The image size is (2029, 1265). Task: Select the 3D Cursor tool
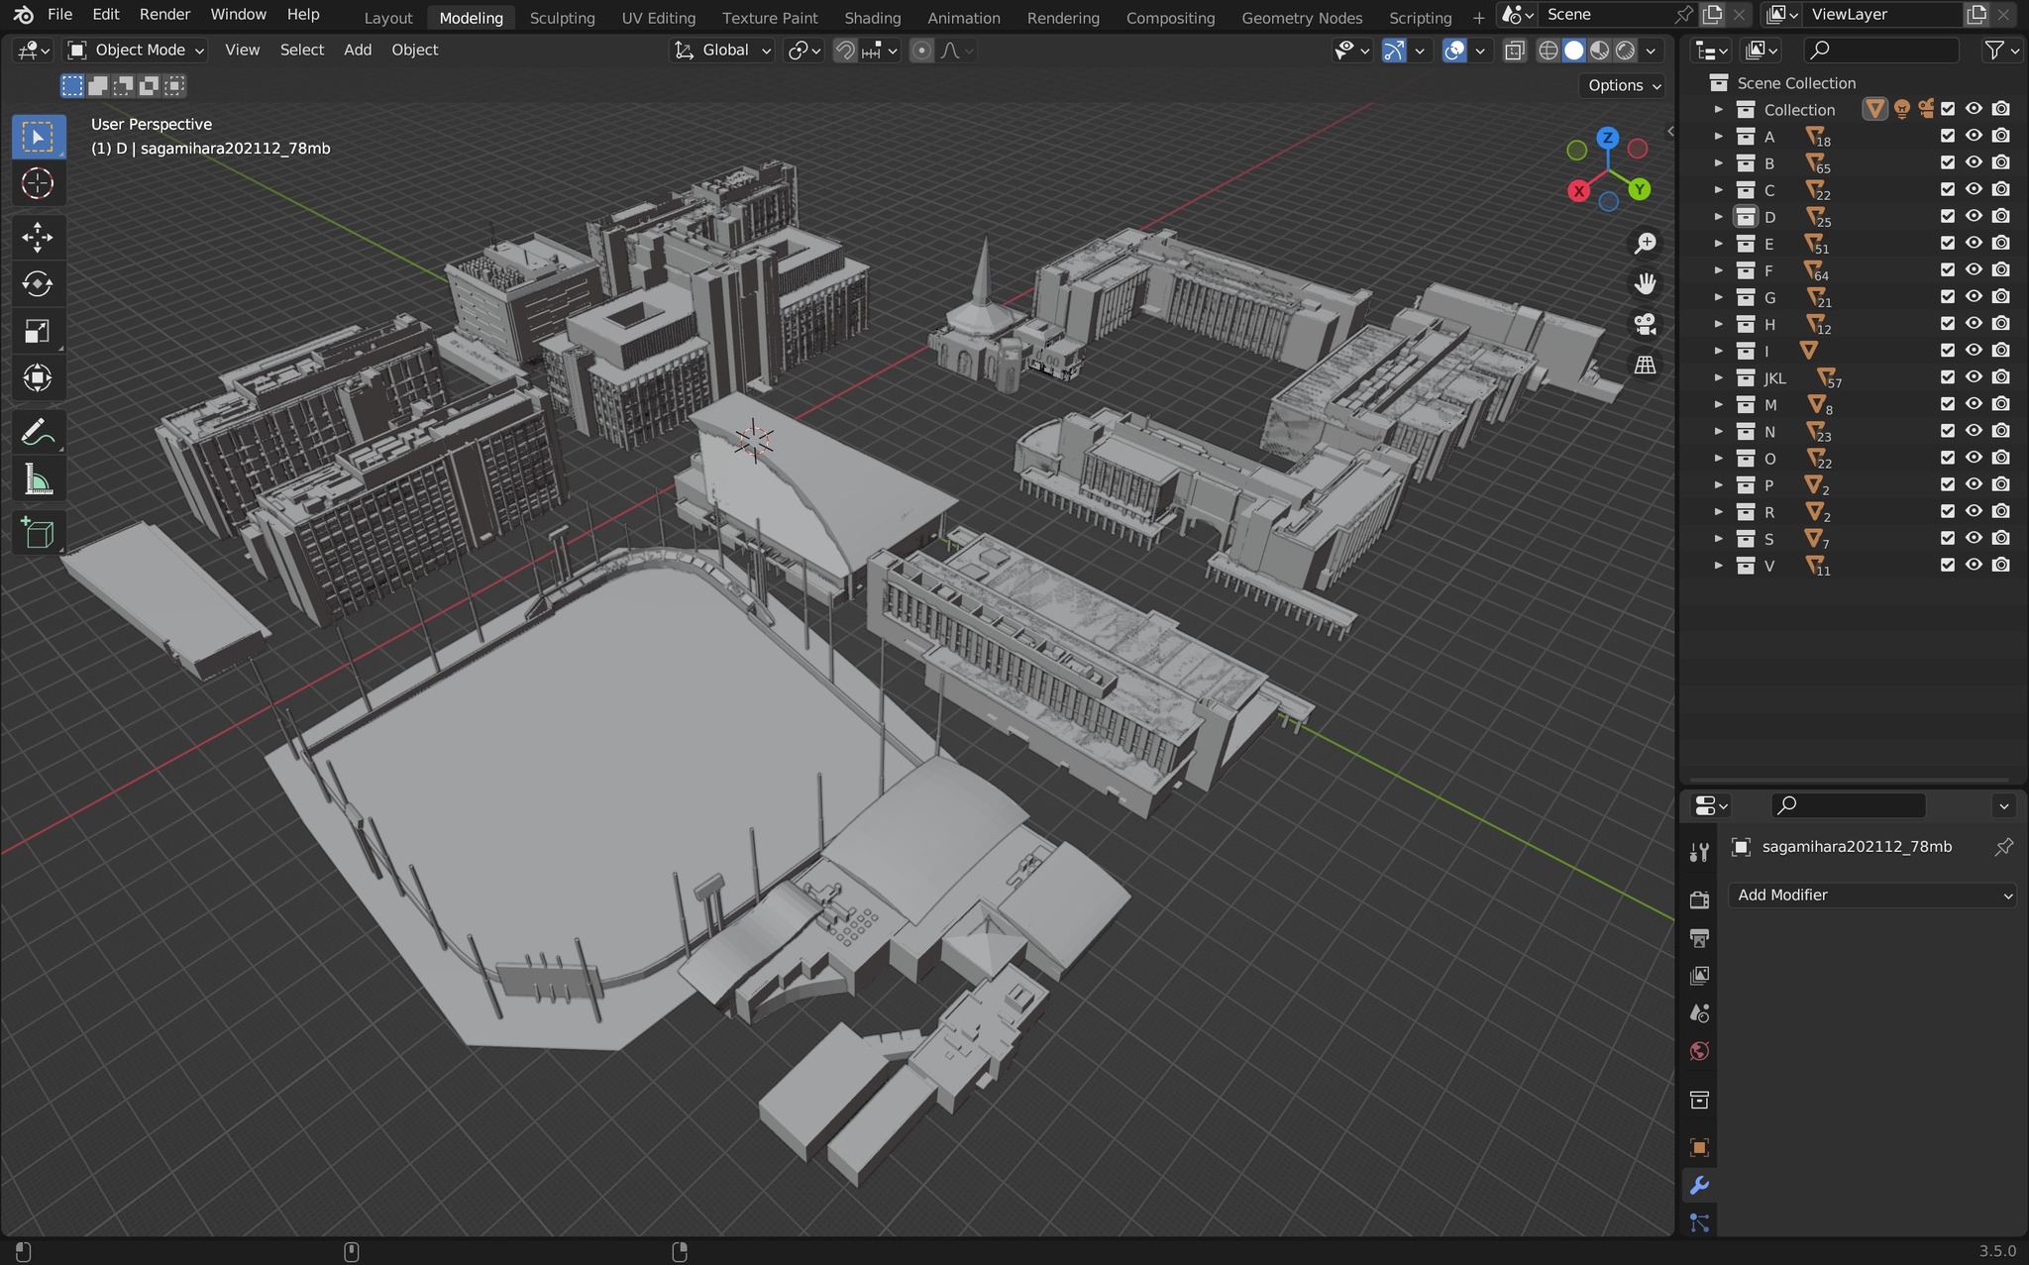coord(38,184)
